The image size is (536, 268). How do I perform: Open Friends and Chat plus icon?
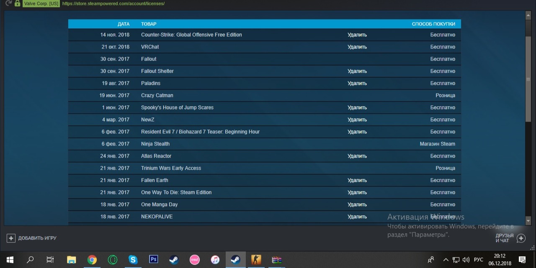521,238
